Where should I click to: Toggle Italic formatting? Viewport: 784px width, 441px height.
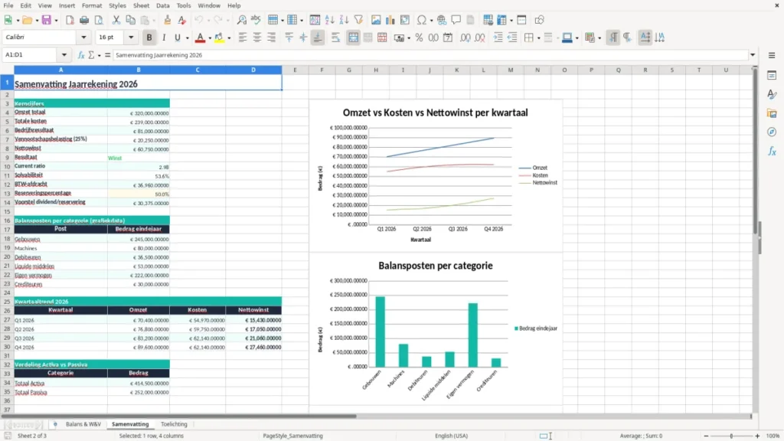(x=164, y=38)
